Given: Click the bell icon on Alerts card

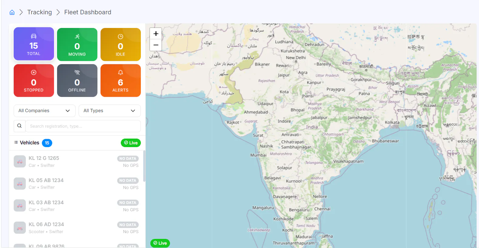Looking at the screenshot, I should [x=121, y=72].
